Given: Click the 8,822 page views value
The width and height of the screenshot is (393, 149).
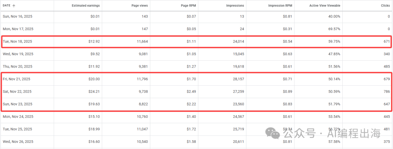Looking at the screenshot, I should tap(143, 104).
